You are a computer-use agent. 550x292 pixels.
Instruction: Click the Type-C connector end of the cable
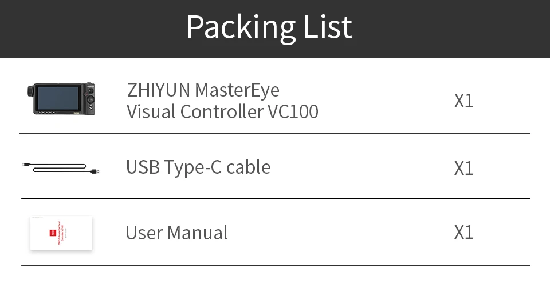tap(27, 164)
